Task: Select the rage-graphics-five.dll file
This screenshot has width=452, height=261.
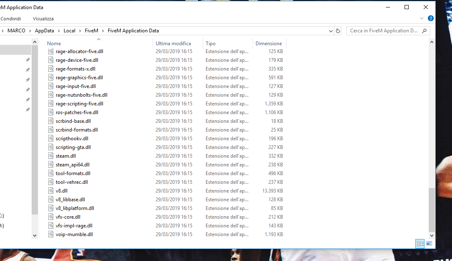Action: (79, 77)
